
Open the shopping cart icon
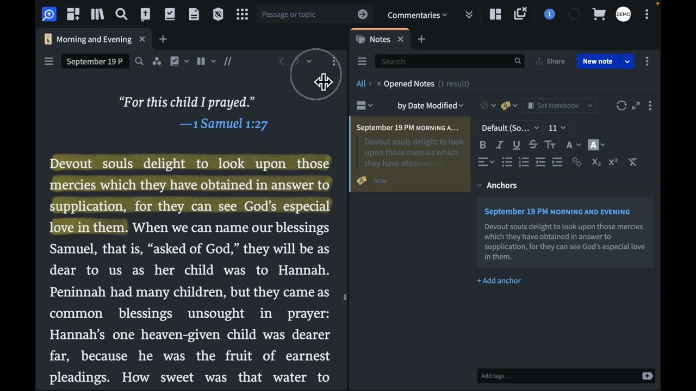(x=599, y=15)
